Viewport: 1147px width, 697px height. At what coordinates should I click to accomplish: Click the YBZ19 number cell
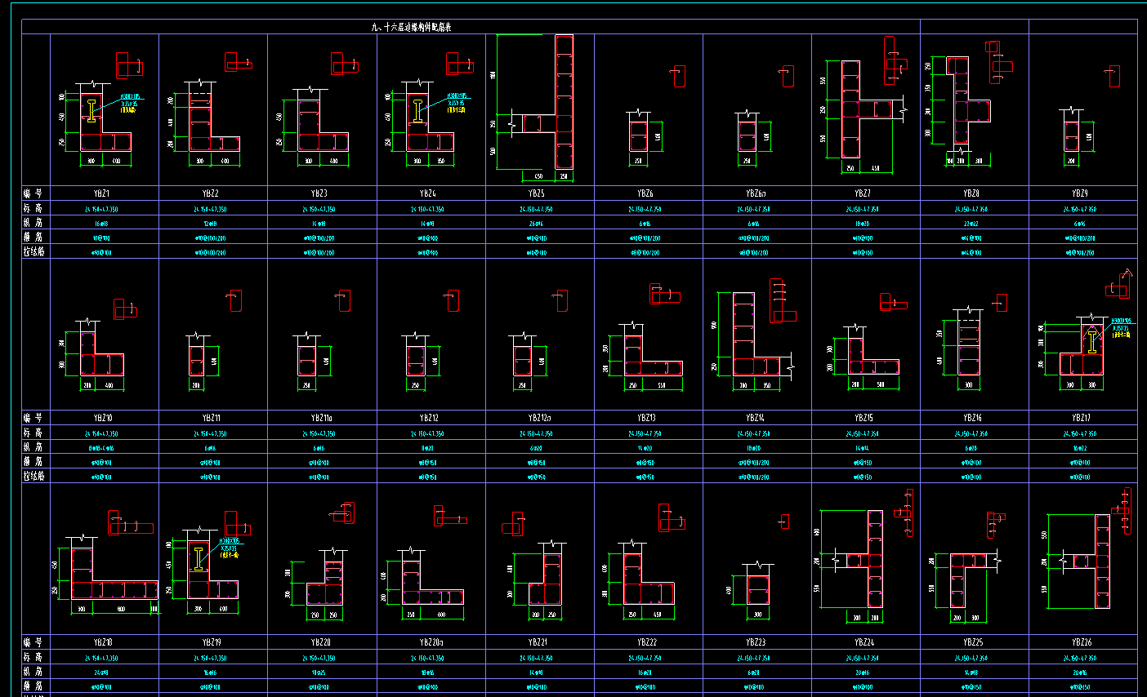coord(213,642)
